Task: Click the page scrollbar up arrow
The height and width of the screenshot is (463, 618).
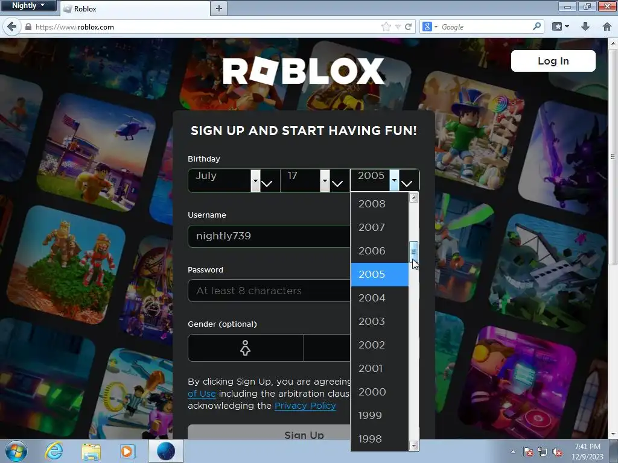Action: pyautogui.click(x=613, y=43)
